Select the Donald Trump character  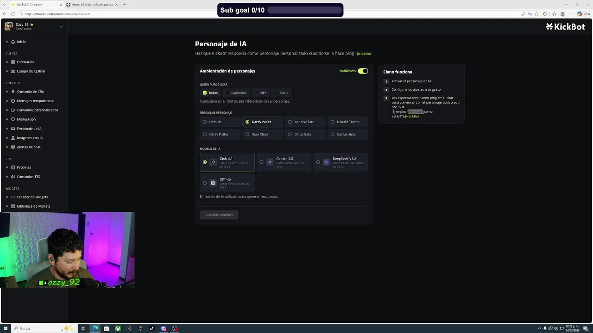coord(348,122)
